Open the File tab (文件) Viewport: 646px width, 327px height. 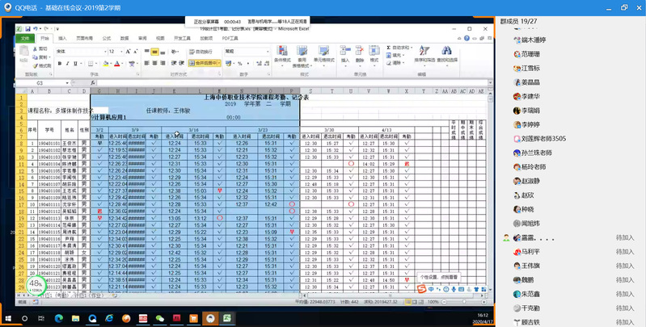(25, 38)
